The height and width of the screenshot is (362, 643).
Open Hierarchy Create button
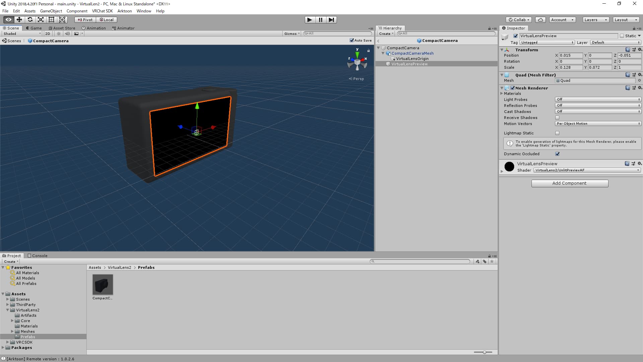click(386, 34)
